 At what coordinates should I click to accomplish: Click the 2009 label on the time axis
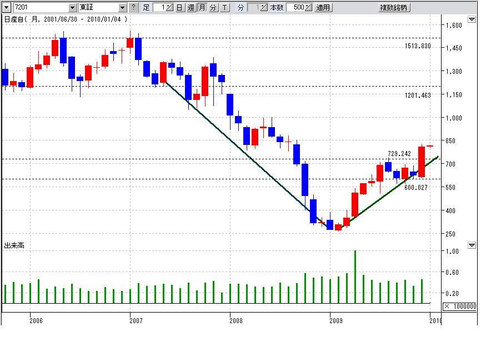click(x=335, y=320)
